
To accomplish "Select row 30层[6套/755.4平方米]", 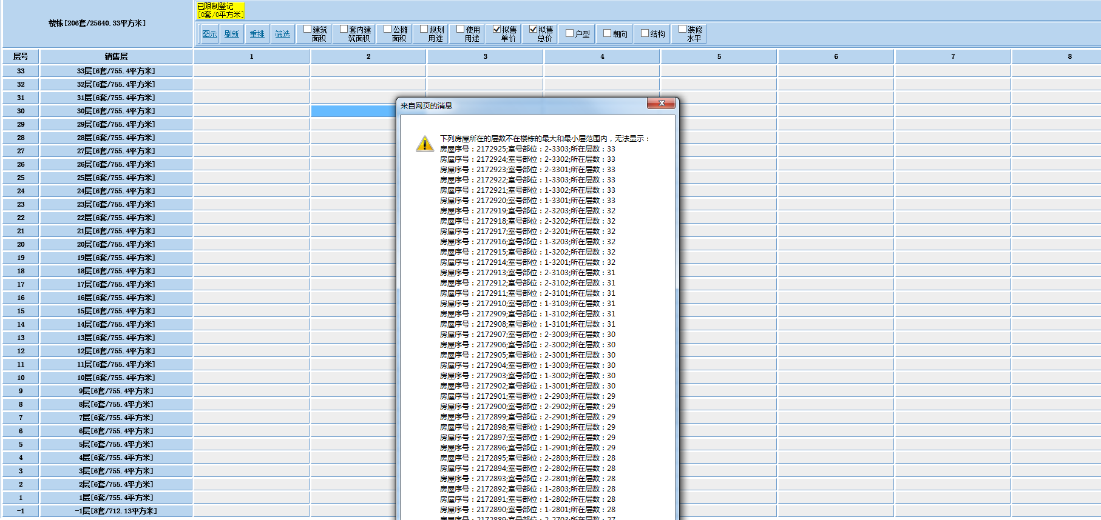I will pyautogui.click(x=116, y=111).
